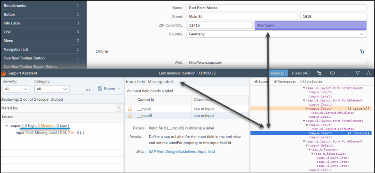The image size is (375, 173).
Task: Click the Support Assistant logo icon
Action: pyautogui.click(x=4, y=73)
